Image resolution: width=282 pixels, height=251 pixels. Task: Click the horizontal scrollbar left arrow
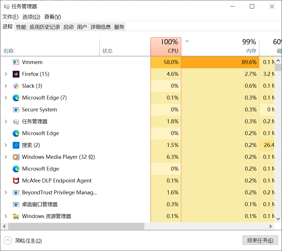[5, 226]
